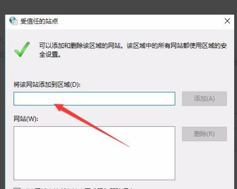Click the description text about zone security settings

133,50
